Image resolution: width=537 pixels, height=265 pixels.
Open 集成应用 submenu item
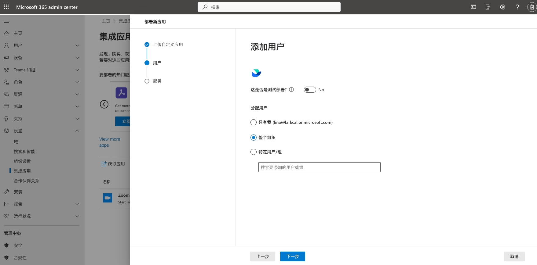(22, 171)
